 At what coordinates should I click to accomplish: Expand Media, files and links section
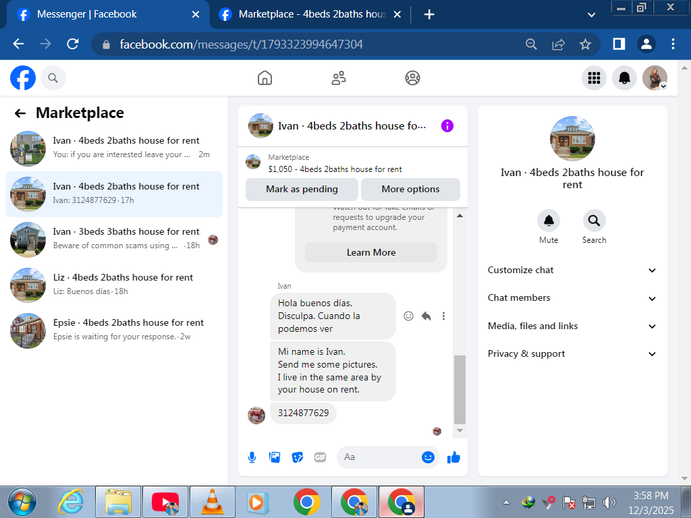click(572, 326)
